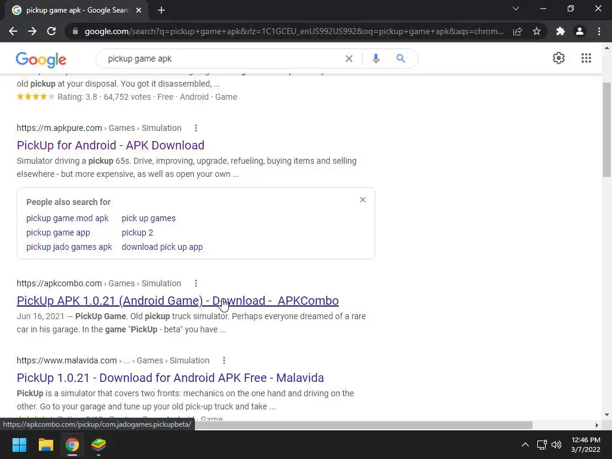Start voice search with microphone
The image size is (612, 459).
point(375,59)
